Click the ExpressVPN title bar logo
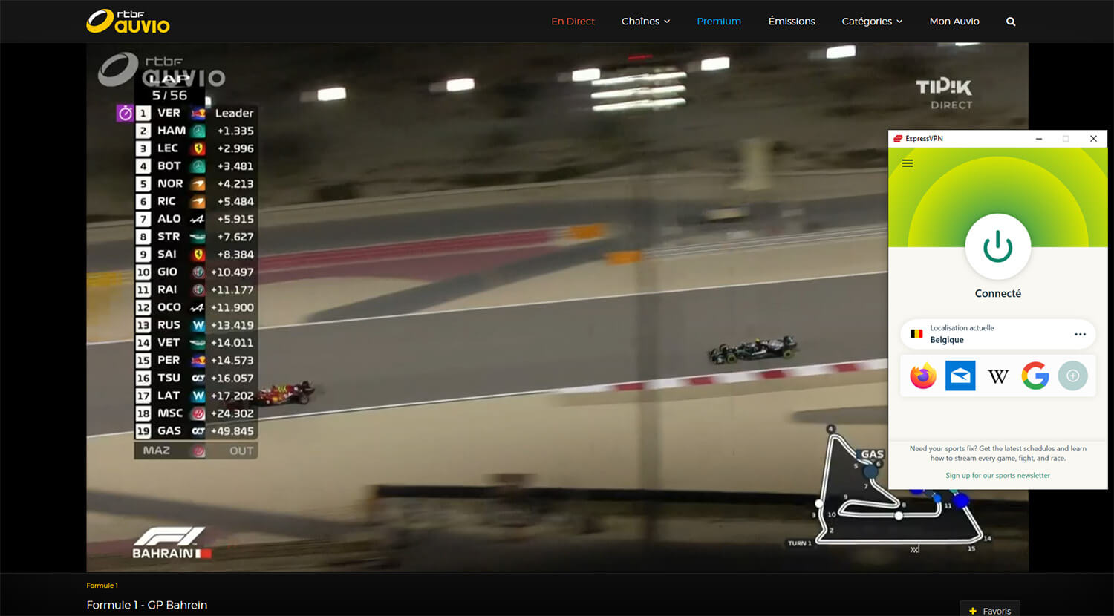Screen dimensions: 1114x616 click(x=898, y=139)
